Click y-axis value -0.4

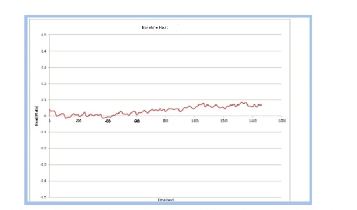click(x=43, y=181)
